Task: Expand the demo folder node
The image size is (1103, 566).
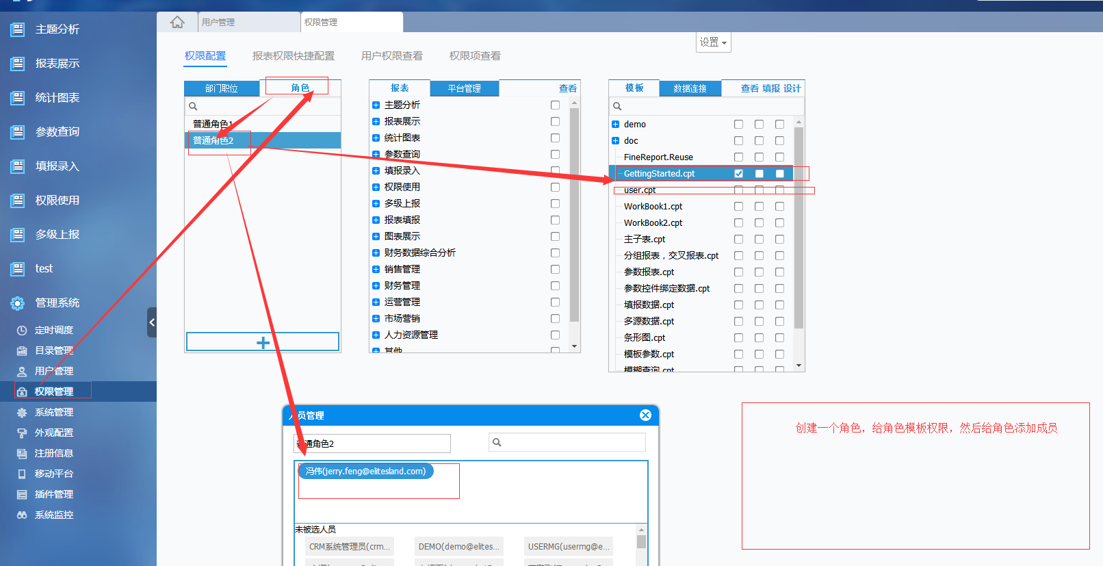Action: 615,124
